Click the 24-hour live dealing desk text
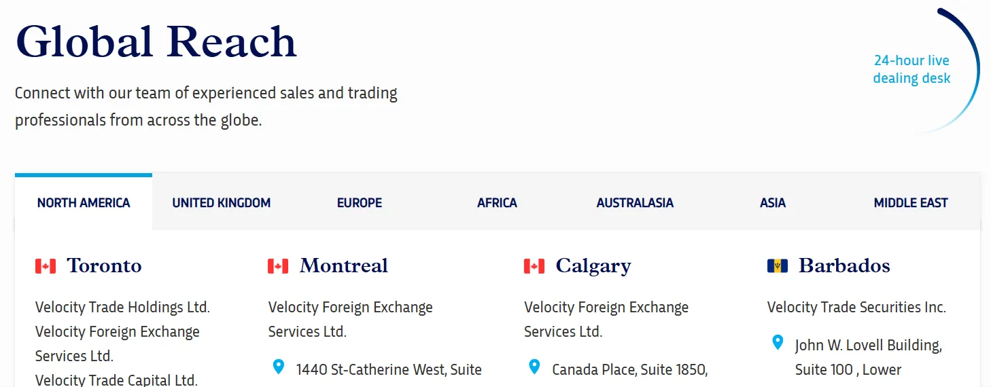 pyautogui.click(x=911, y=69)
